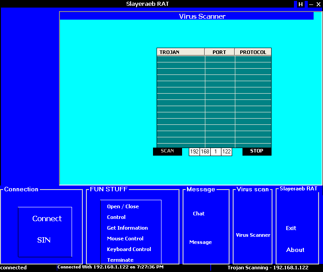Click the H button in the title bar
Viewport: 323px width, 272px height.
click(301, 4)
